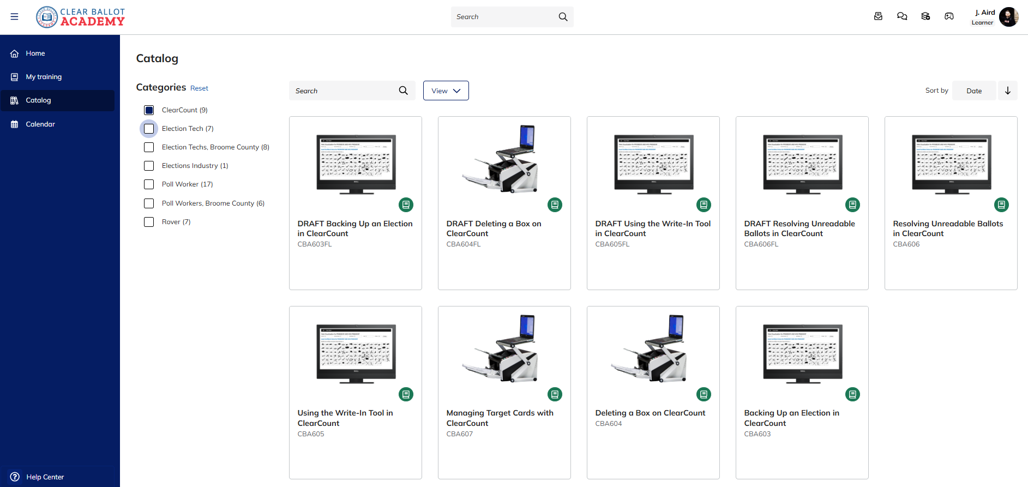Check Poll Workers, Broome County checkbox
This screenshot has width=1028, height=487.
[x=149, y=203]
